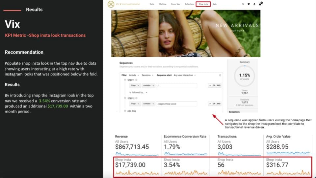Open wishlist heart icon in site header
This screenshot has height=178, width=316.
[x=249, y=4]
